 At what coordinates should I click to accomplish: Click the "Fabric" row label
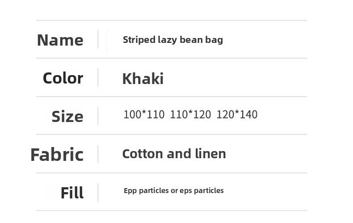point(57,155)
